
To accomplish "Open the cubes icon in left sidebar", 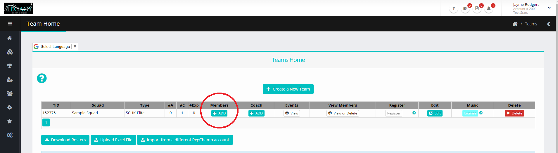I will tap(10, 52).
